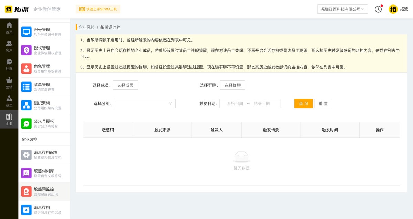Viewport: 413px width, 219px height.
Task: Click the 选择成员 member picker button
Action: (125, 85)
